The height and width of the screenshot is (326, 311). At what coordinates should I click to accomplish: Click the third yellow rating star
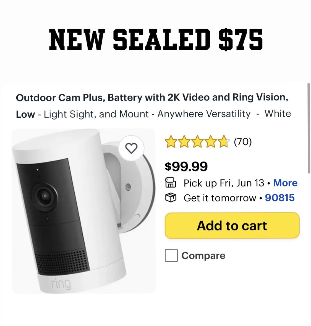(197, 142)
